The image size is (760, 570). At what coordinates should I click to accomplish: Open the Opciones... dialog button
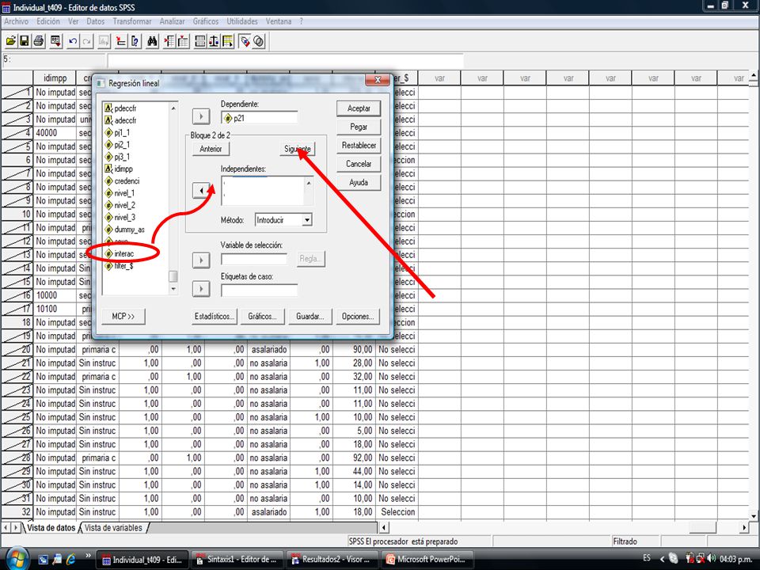[358, 317]
